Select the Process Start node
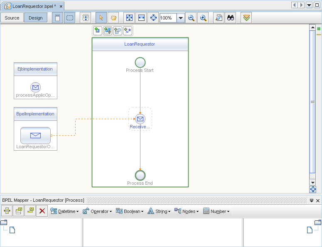This screenshot has width=322, height=247. pyautogui.click(x=140, y=62)
